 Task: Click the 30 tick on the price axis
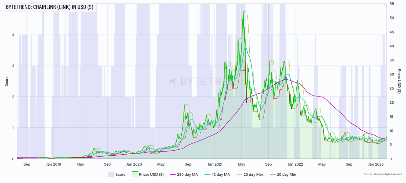(x=392, y=74)
